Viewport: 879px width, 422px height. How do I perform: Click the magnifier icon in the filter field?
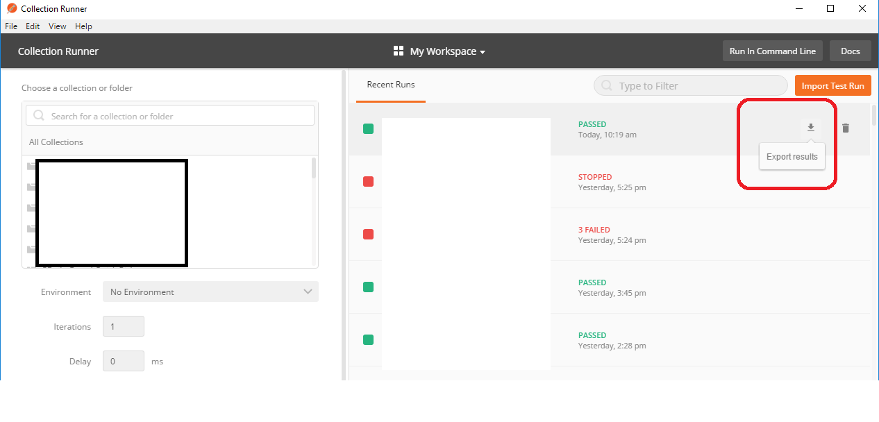tap(605, 85)
